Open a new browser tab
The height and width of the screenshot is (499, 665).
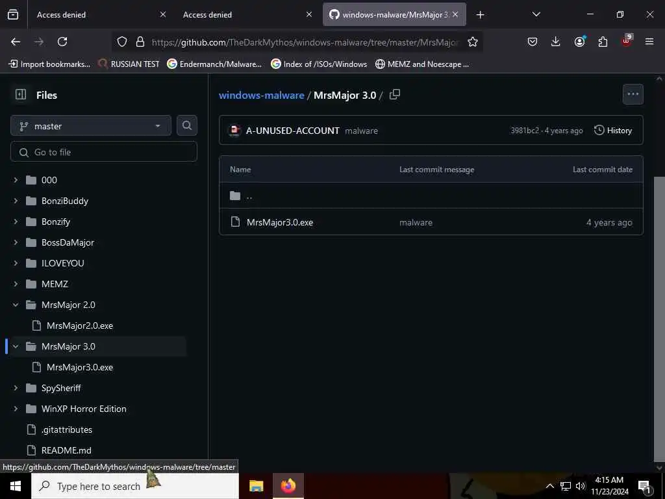480,15
